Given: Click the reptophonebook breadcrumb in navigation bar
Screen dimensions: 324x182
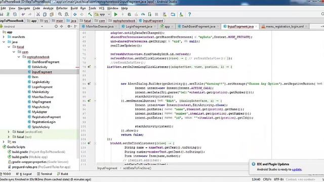Looking at the screenshot, I should [124, 21].
